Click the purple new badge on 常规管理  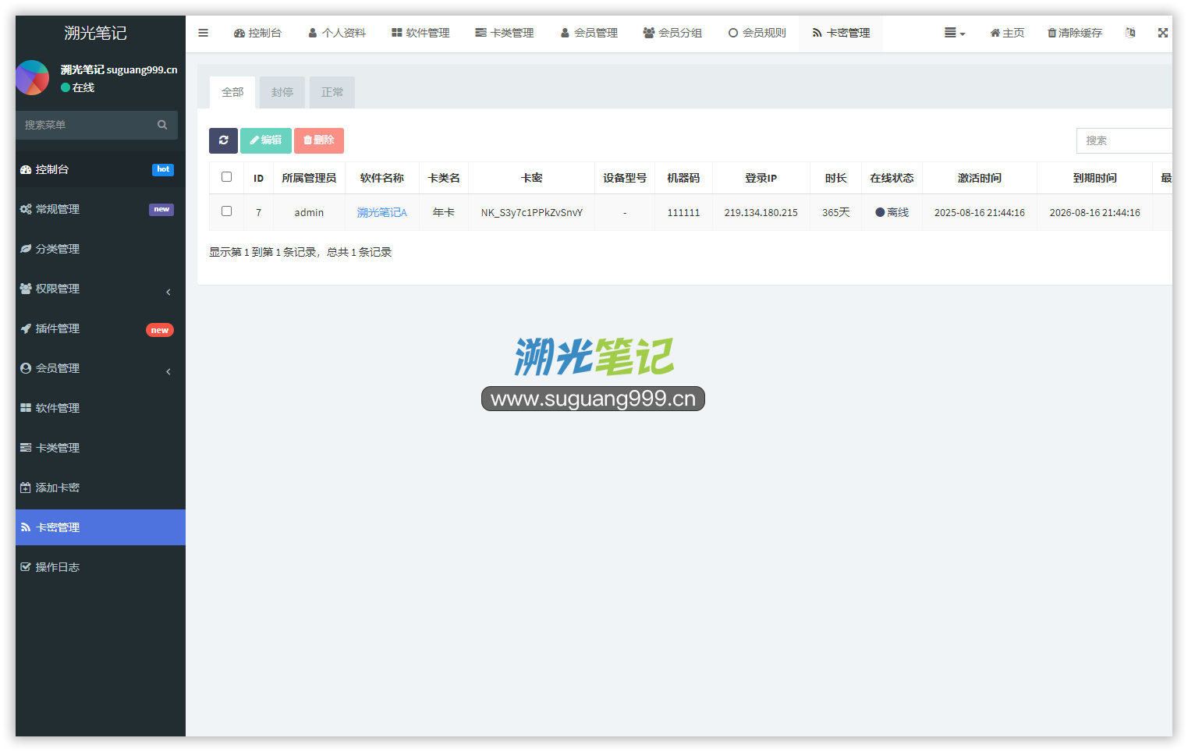point(161,209)
